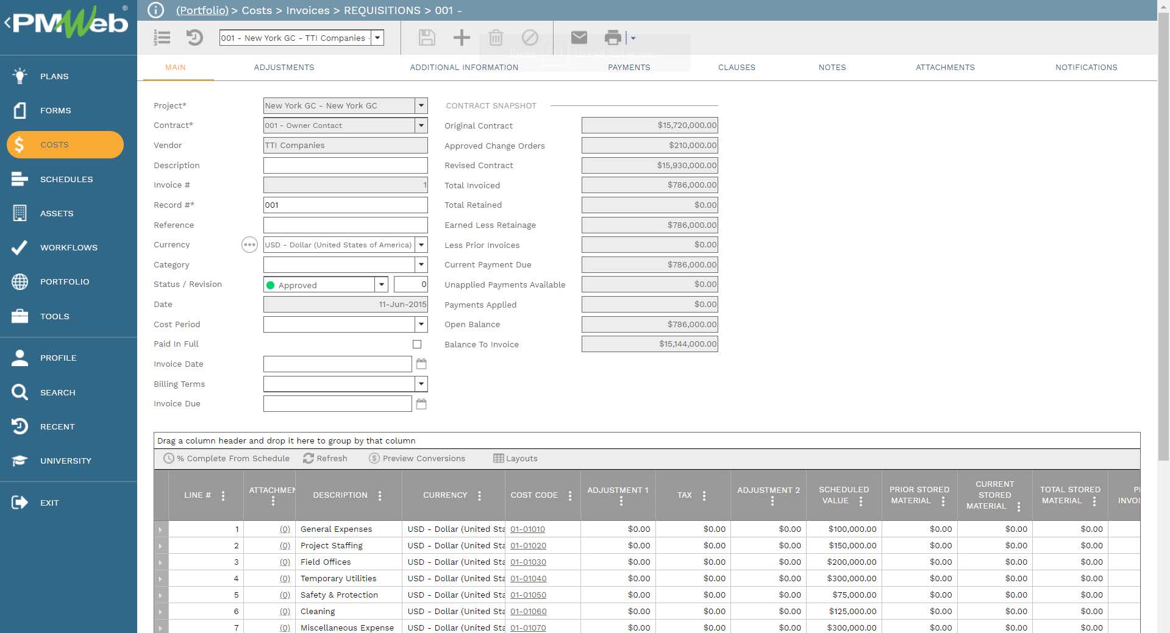Open attachments link for Project Staffing row

(x=285, y=546)
